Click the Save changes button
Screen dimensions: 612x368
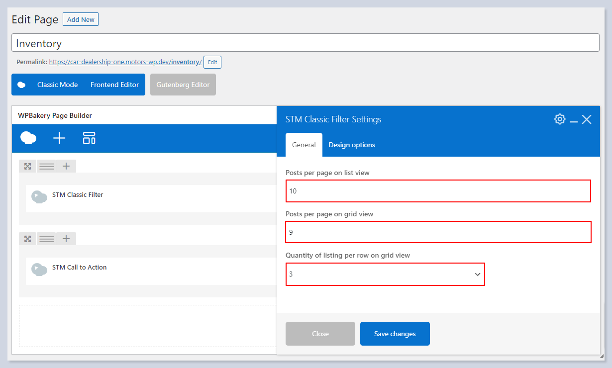click(x=395, y=334)
